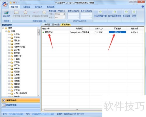The image size is (146, 117).
Task: Open 显示设置 display settings
Action: pos(126,14)
